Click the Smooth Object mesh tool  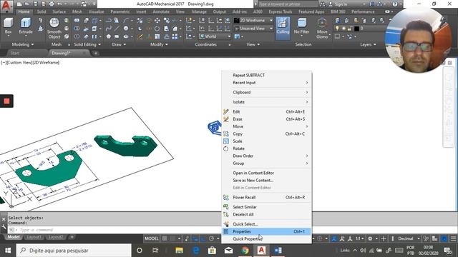(54, 29)
